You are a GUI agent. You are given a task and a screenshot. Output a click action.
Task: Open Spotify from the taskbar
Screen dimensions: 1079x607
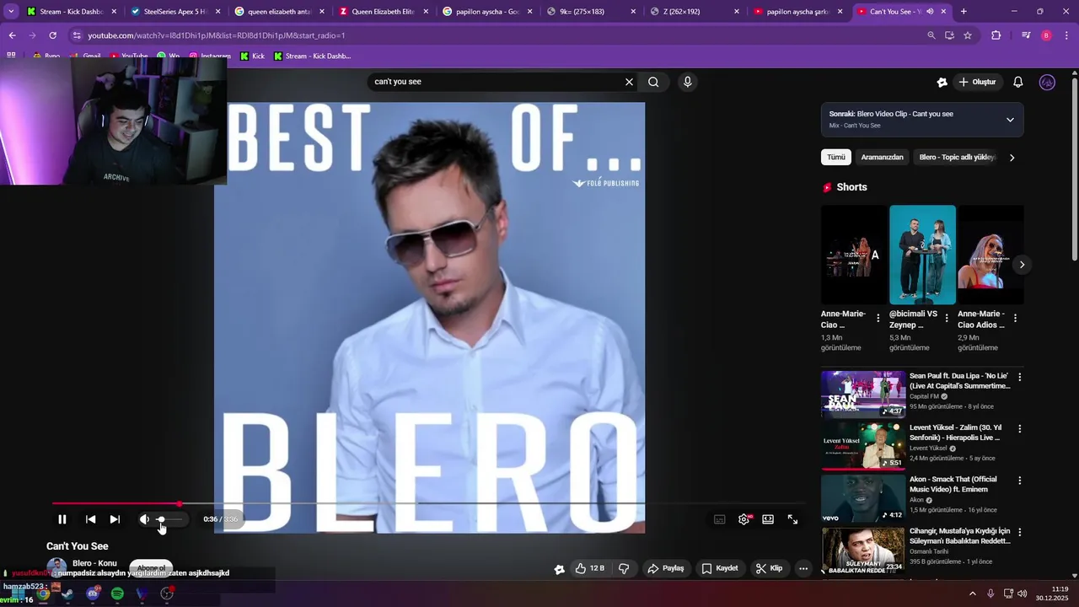tap(117, 594)
